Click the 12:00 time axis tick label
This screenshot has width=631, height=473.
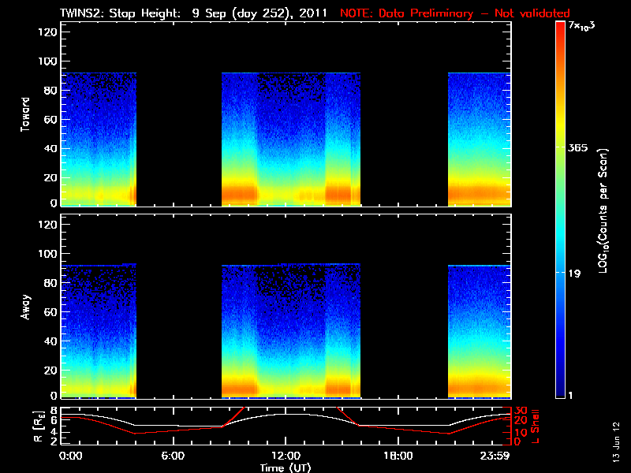pos(285,456)
